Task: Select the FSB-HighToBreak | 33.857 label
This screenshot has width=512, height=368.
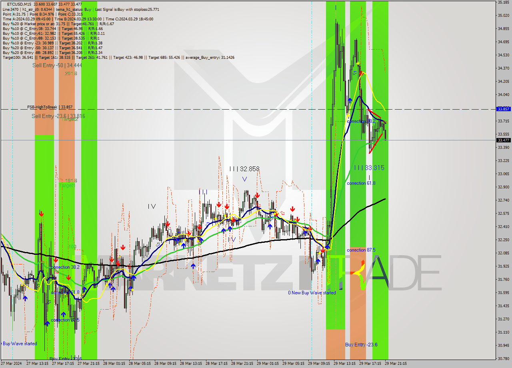Action: click(50, 107)
